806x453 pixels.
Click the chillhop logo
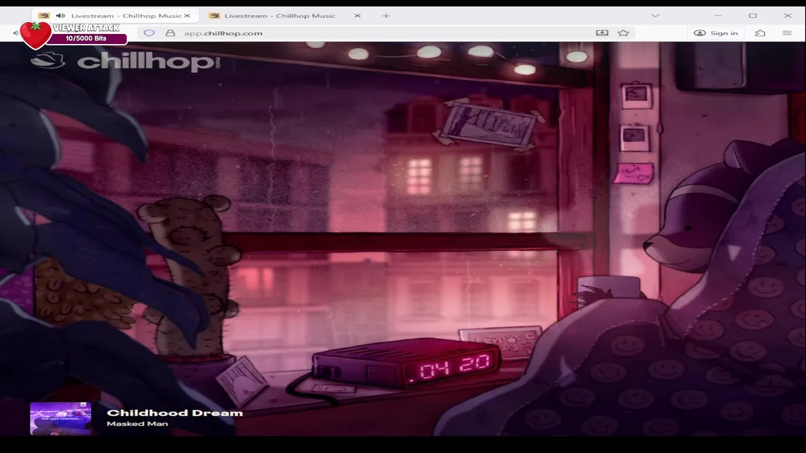tap(126, 60)
